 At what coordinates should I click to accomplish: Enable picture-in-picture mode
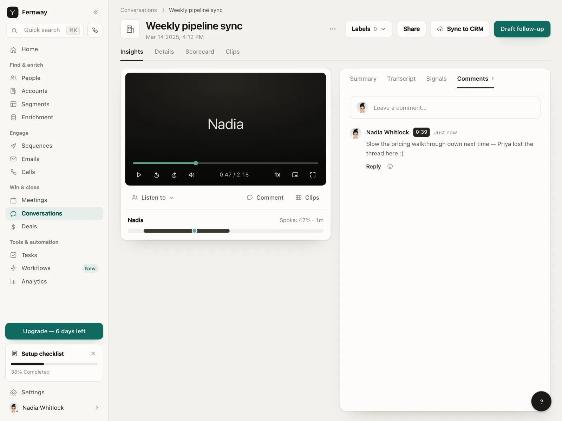(295, 175)
